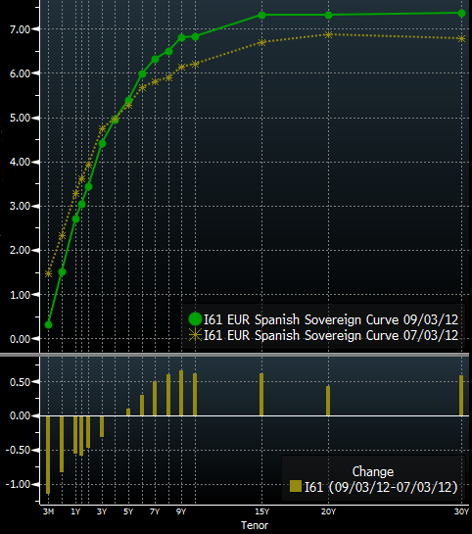This screenshot has width=472, height=534.
Task: Click the '2.00' yield axis label
Action: click(x=21, y=250)
